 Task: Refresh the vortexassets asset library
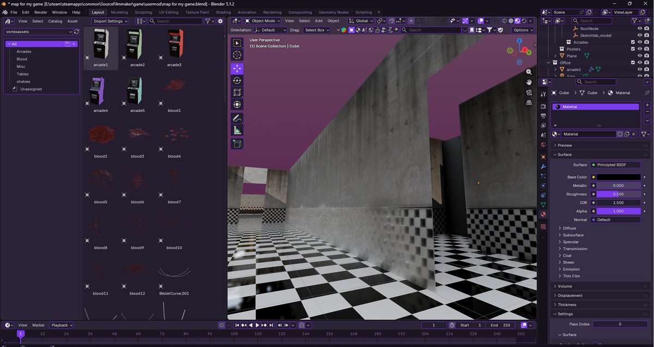(x=76, y=32)
